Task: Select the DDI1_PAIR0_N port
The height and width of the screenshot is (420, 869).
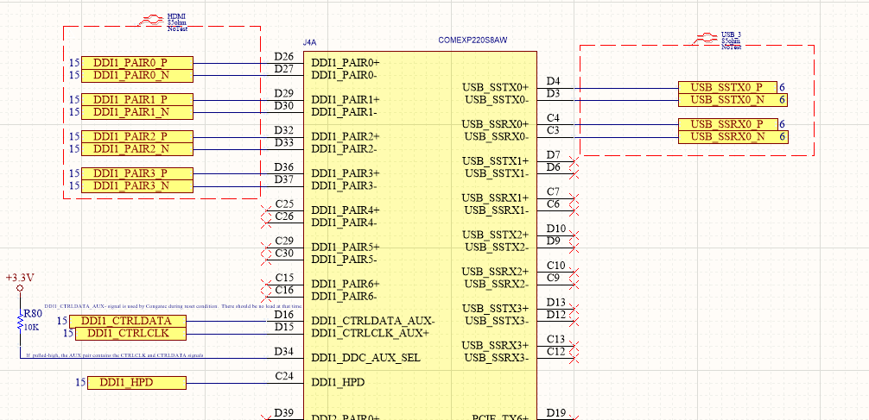Action: coord(136,75)
